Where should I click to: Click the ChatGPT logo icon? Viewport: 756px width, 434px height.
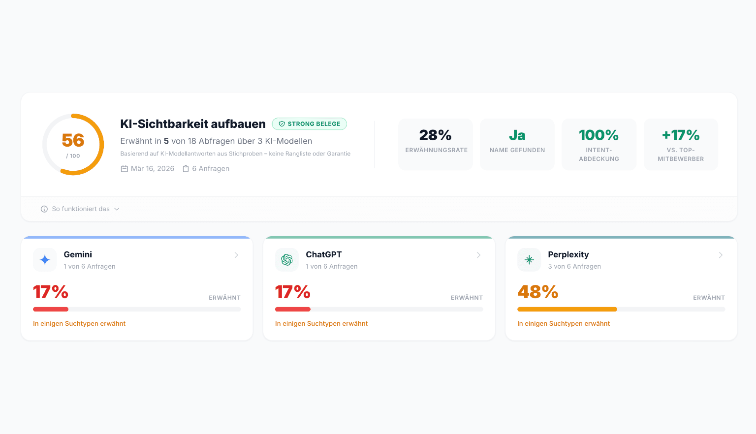pos(287,260)
